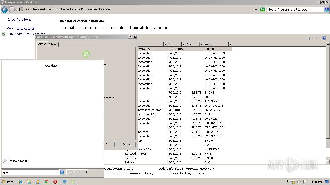The height and width of the screenshot is (185, 330).
Task: Click the network warning tray icon
Action: click(x=293, y=182)
